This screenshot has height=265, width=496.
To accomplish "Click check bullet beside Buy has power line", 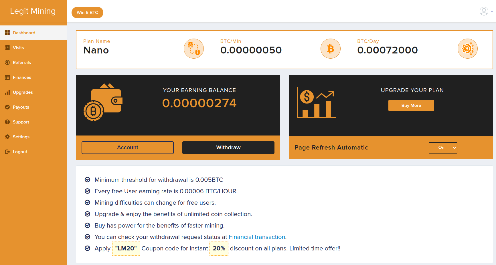I will 88,226.
